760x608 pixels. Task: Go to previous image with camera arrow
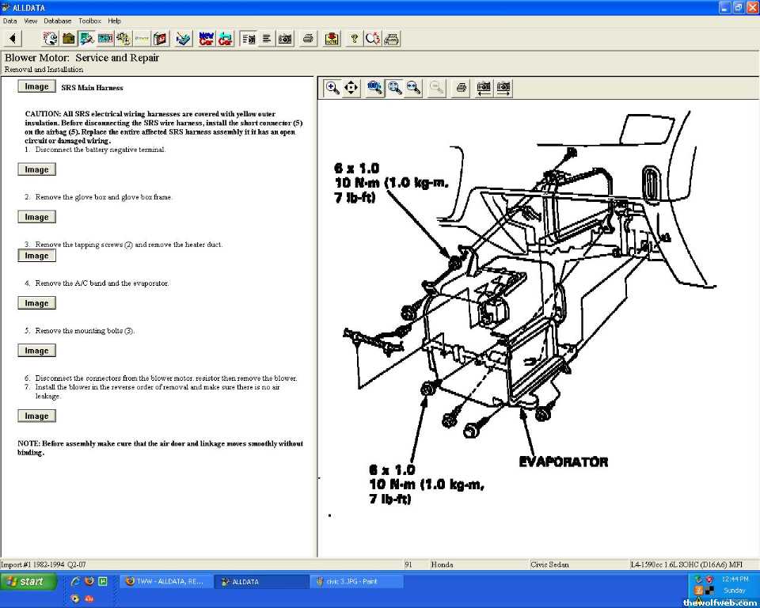484,88
